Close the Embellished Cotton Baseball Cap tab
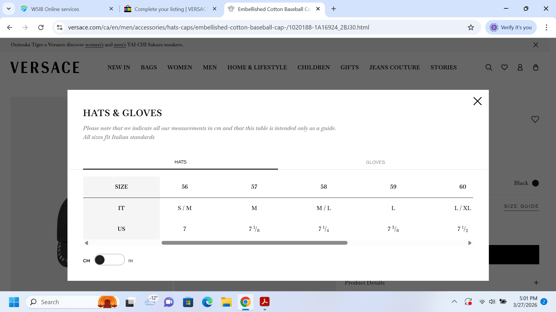The height and width of the screenshot is (312, 556). (x=318, y=9)
